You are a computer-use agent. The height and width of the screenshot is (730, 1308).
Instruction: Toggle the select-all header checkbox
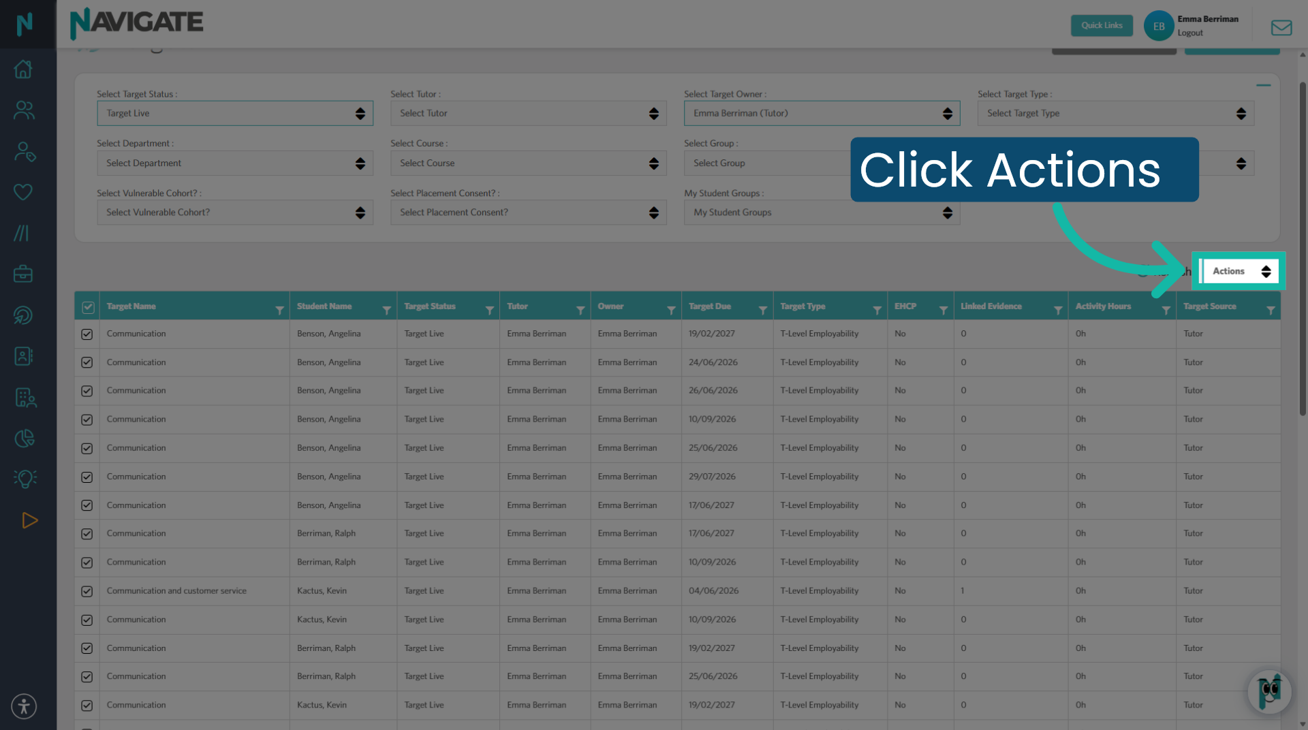88,307
